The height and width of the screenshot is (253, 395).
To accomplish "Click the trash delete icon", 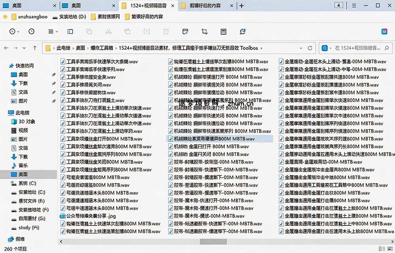I will pos(166,32).
